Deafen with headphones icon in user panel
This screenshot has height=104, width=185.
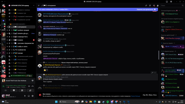(29, 96)
